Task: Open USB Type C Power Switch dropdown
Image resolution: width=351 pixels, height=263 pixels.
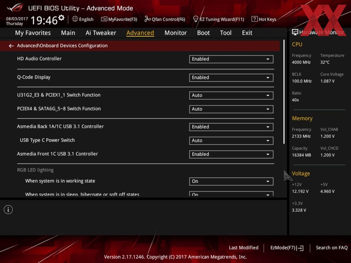Action: point(231,141)
